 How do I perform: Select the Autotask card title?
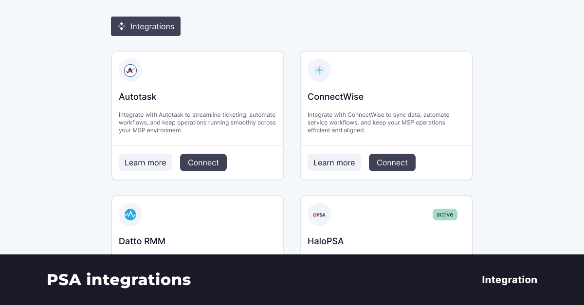click(138, 97)
